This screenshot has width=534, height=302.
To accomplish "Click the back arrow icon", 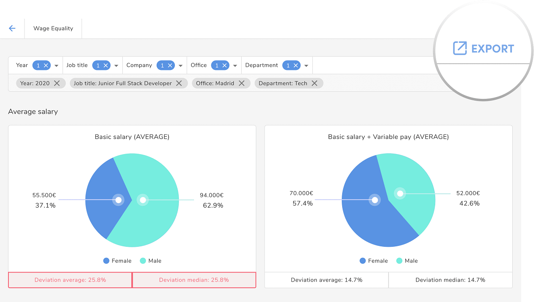I will point(12,29).
